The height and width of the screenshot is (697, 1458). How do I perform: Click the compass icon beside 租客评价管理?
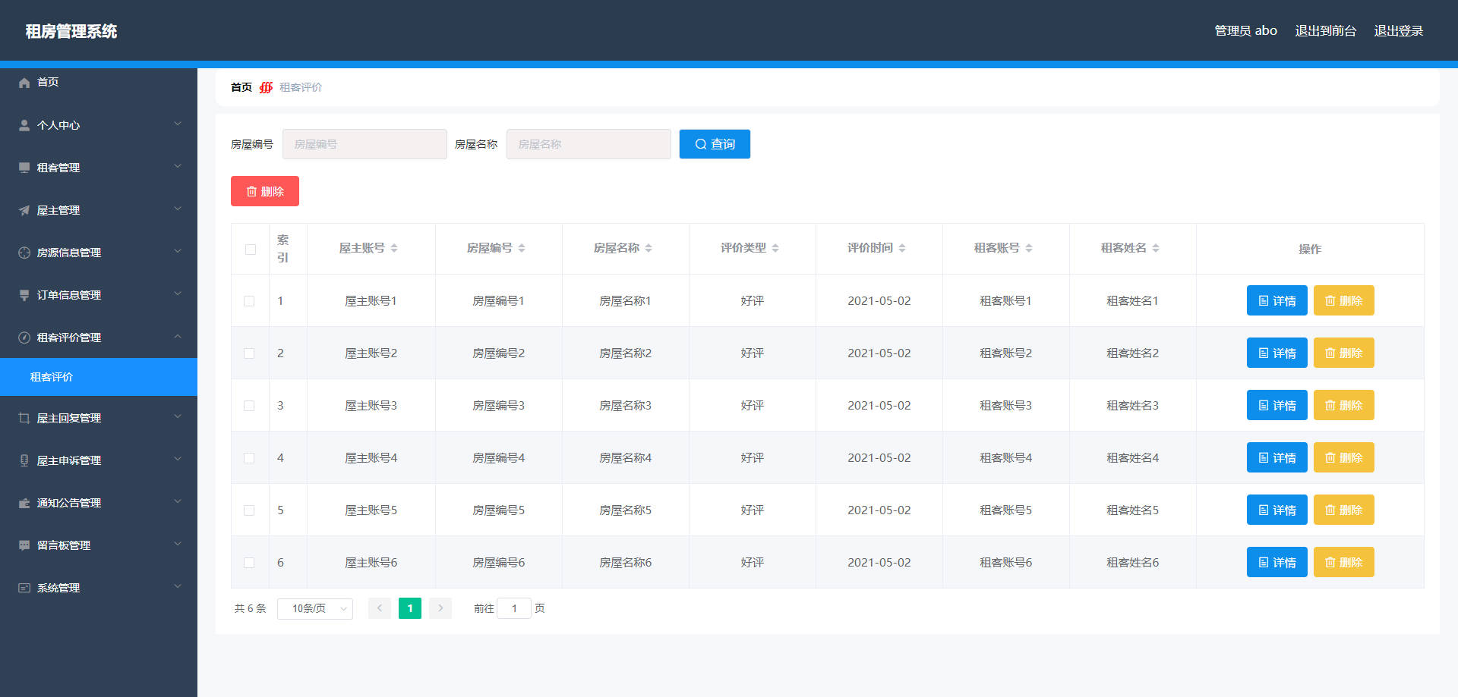point(24,338)
